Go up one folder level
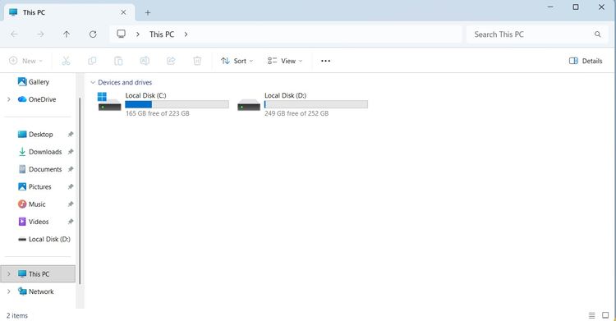The width and height of the screenshot is (616, 321). [x=67, y=34]
